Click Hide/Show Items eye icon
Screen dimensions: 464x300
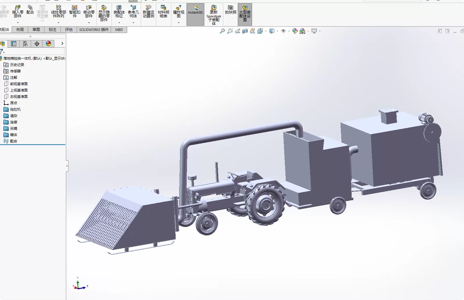[x=283, y=31]
